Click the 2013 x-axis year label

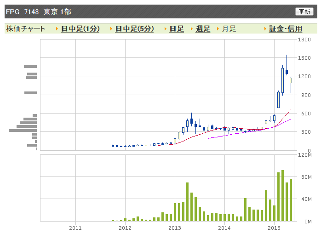point(175,228)
